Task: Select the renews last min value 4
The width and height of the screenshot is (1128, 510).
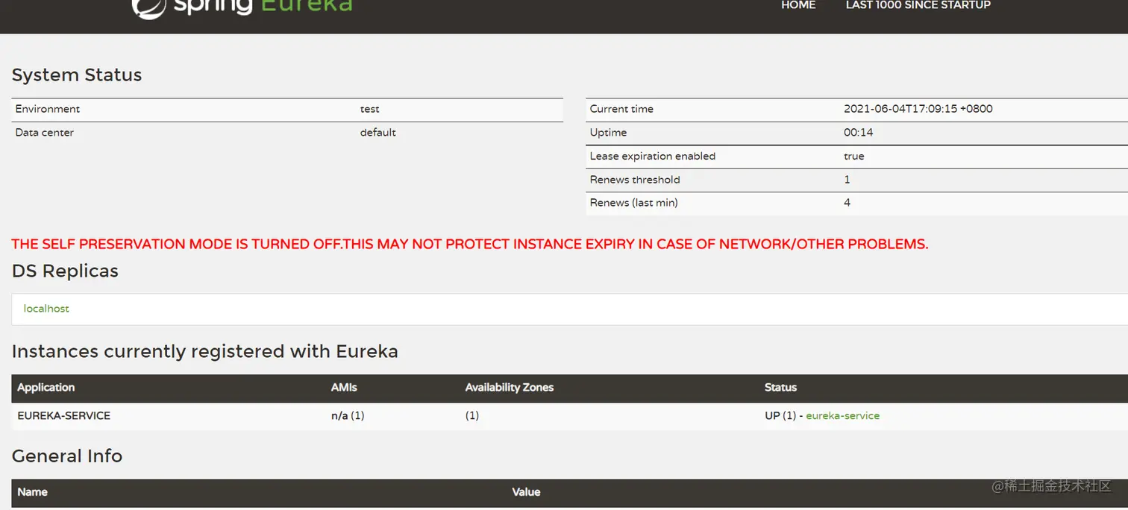Action: (847, 203)
